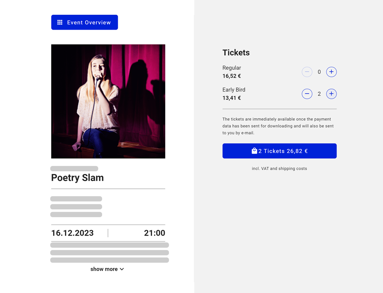Click the shopping bag icon on checkout button
This screenshot has width=383, height=293.
[254, 151]
